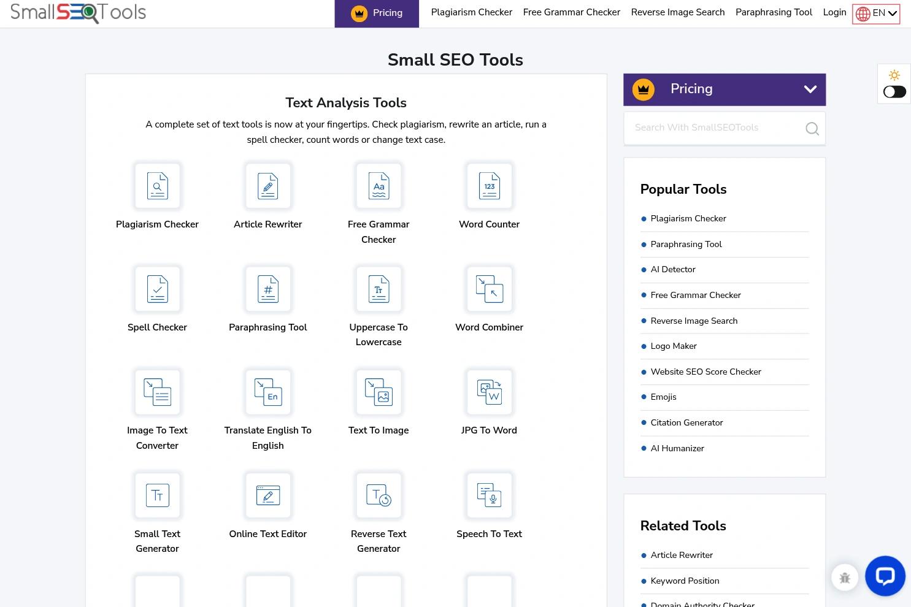Open Reverse Image Search in top navigation
This screenshot has height=607, width=911.
pyautogui.click(x=677, y=12)
